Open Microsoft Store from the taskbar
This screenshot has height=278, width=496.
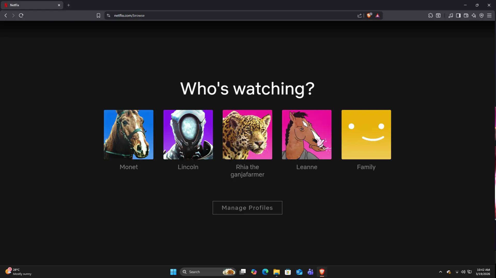click(288, 272)
